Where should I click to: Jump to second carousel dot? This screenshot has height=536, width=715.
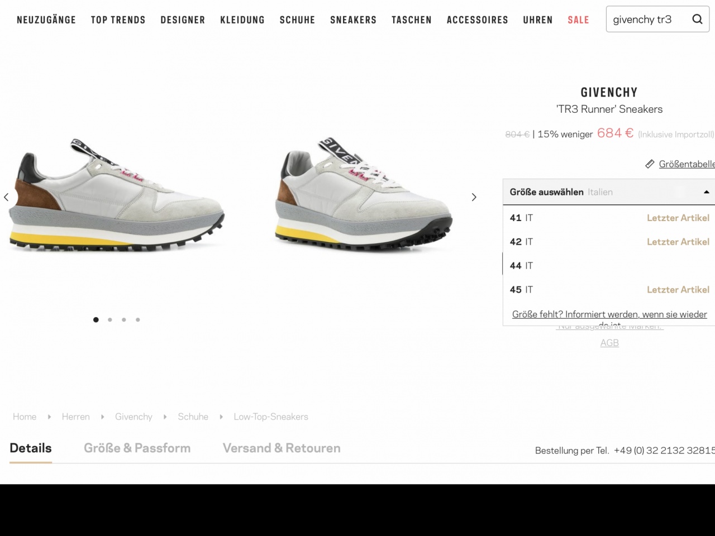pyautogui.click(x=110, y=320)
